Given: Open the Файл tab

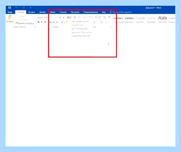Looking at the screenshot, I should tap(10, 12).
